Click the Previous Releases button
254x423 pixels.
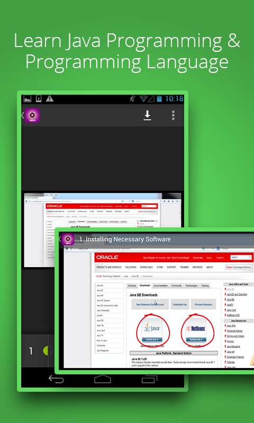[203, 305]
